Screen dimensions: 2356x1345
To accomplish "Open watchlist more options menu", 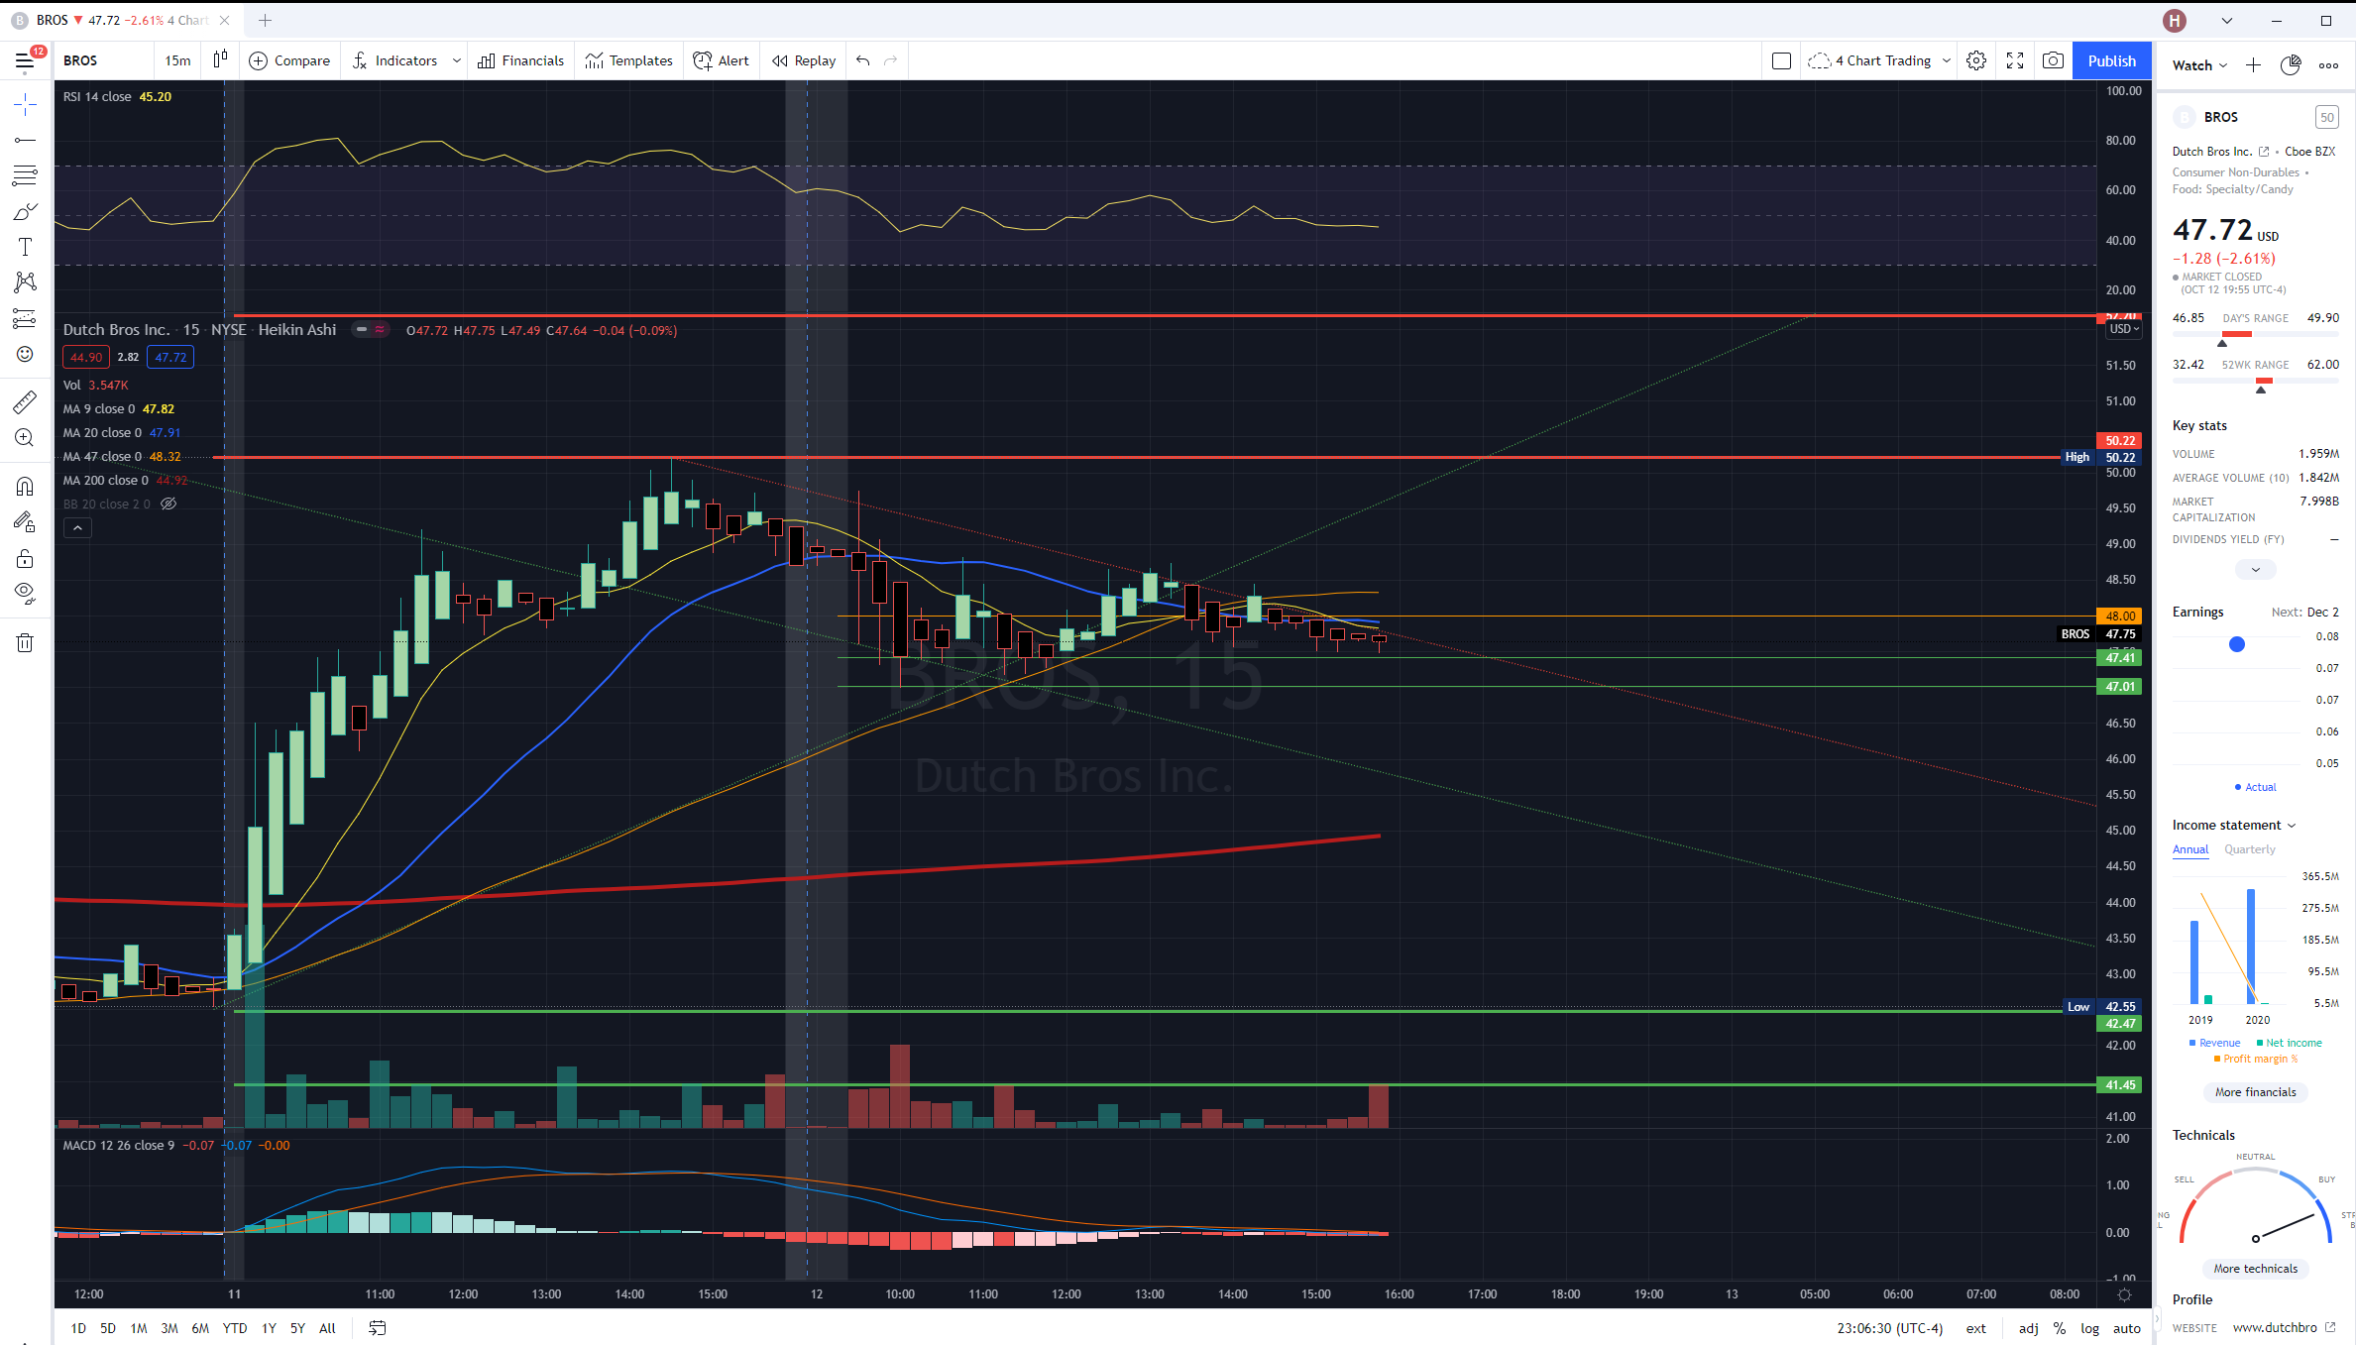I will click(x=2328, y=64).
